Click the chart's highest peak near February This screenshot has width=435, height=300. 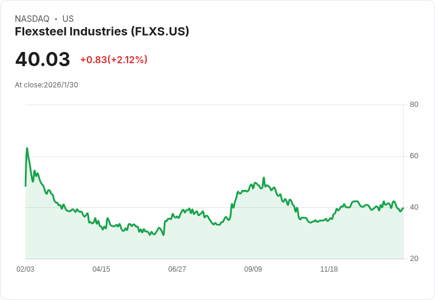point(27,148)
